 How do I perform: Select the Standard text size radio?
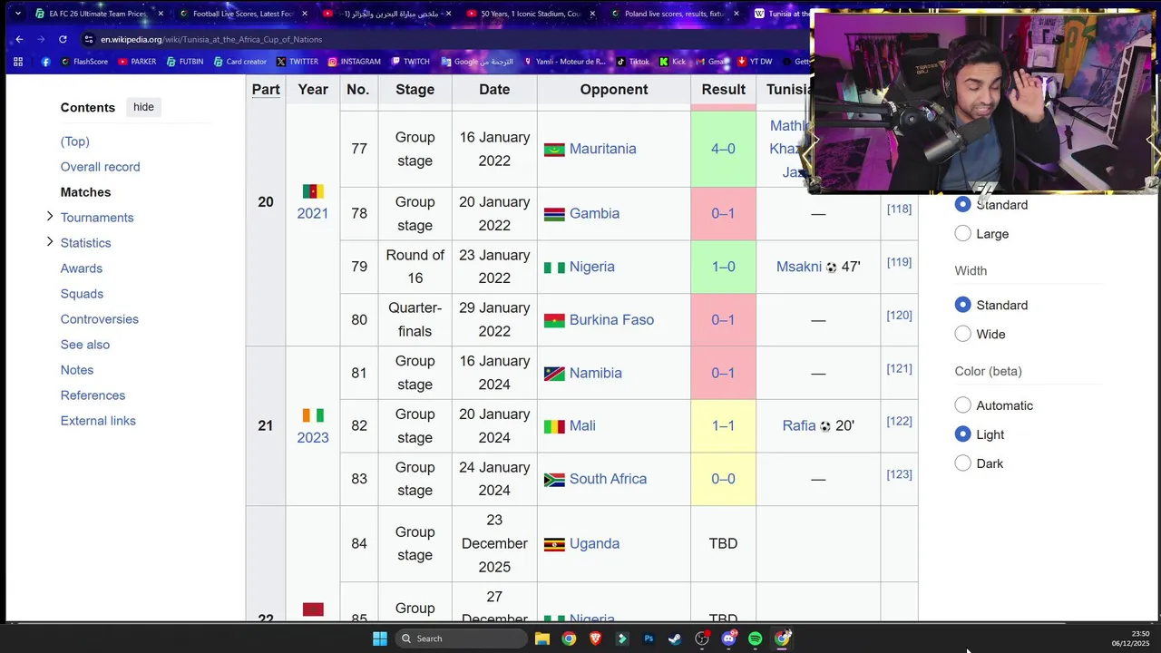point(963,205)
